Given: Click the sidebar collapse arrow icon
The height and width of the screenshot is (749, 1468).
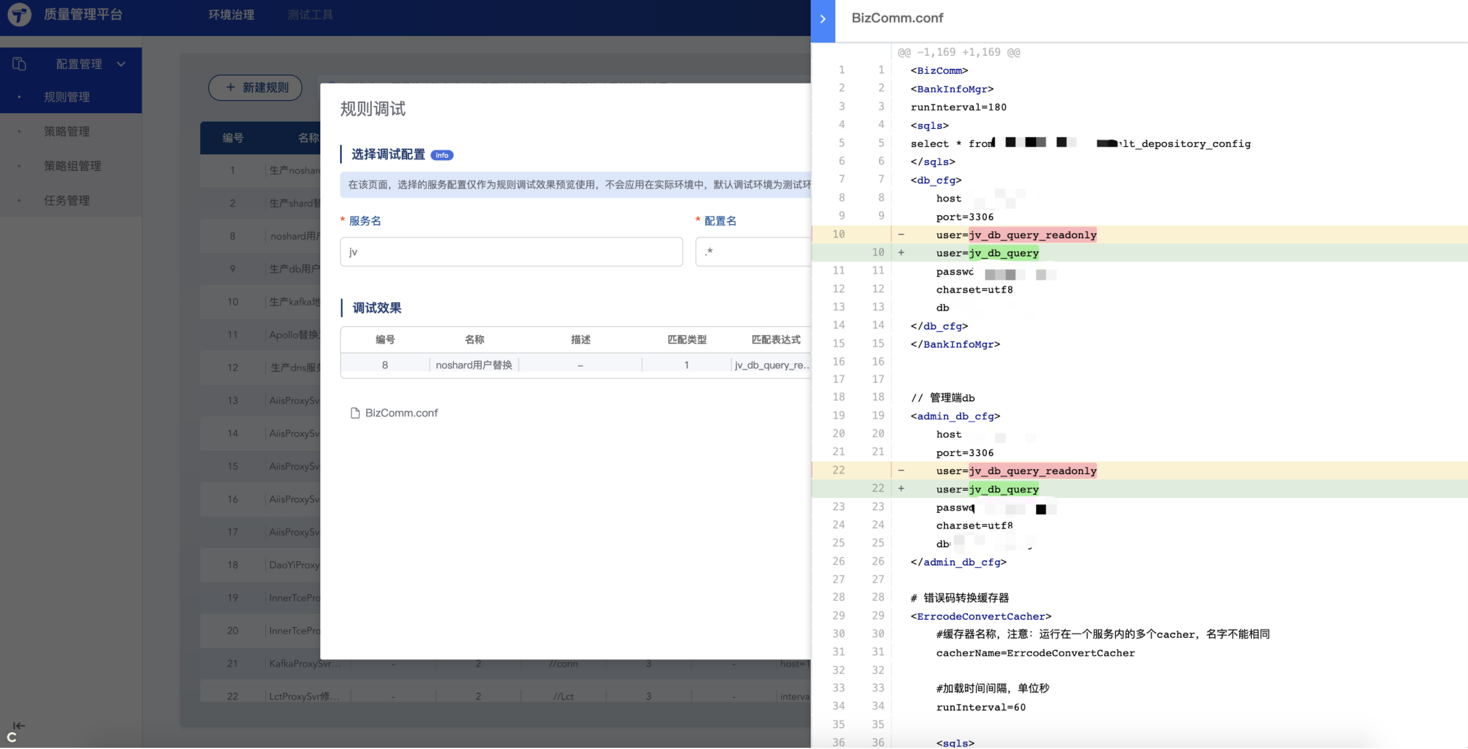Looking at the screenshot, I should (x=19, y=726).
